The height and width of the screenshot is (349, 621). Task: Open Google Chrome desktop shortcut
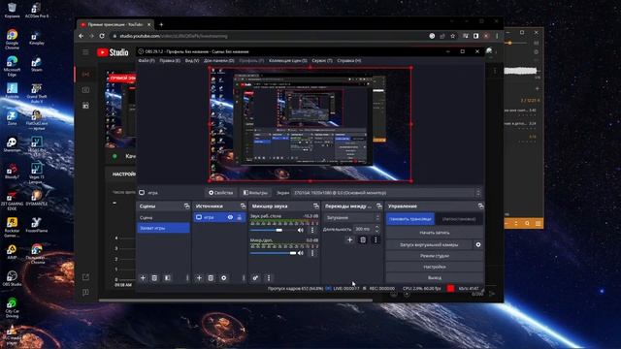(12, 39)
